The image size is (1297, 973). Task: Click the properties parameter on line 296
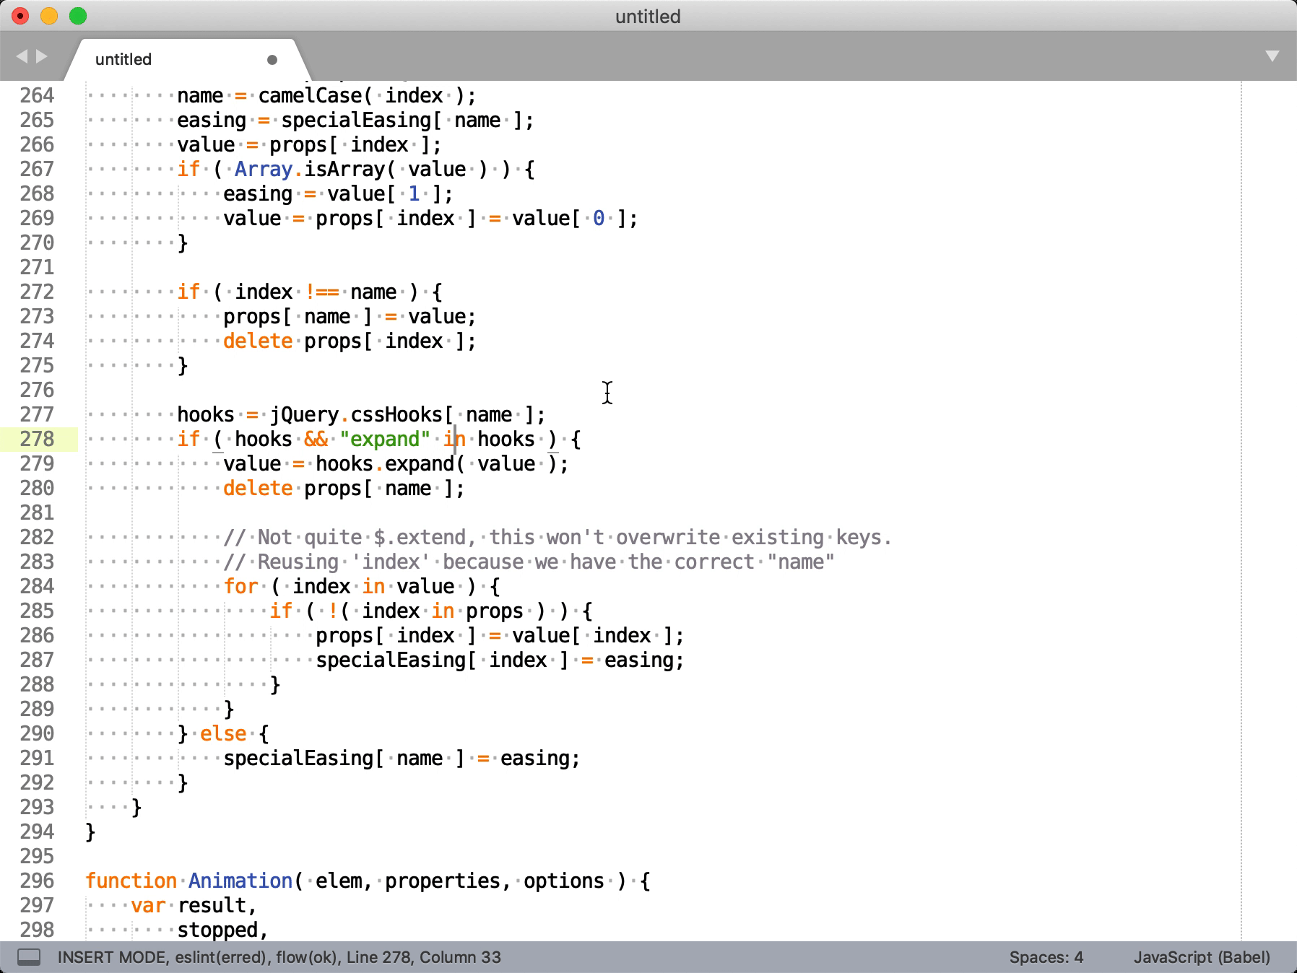(x=443, y=881)
